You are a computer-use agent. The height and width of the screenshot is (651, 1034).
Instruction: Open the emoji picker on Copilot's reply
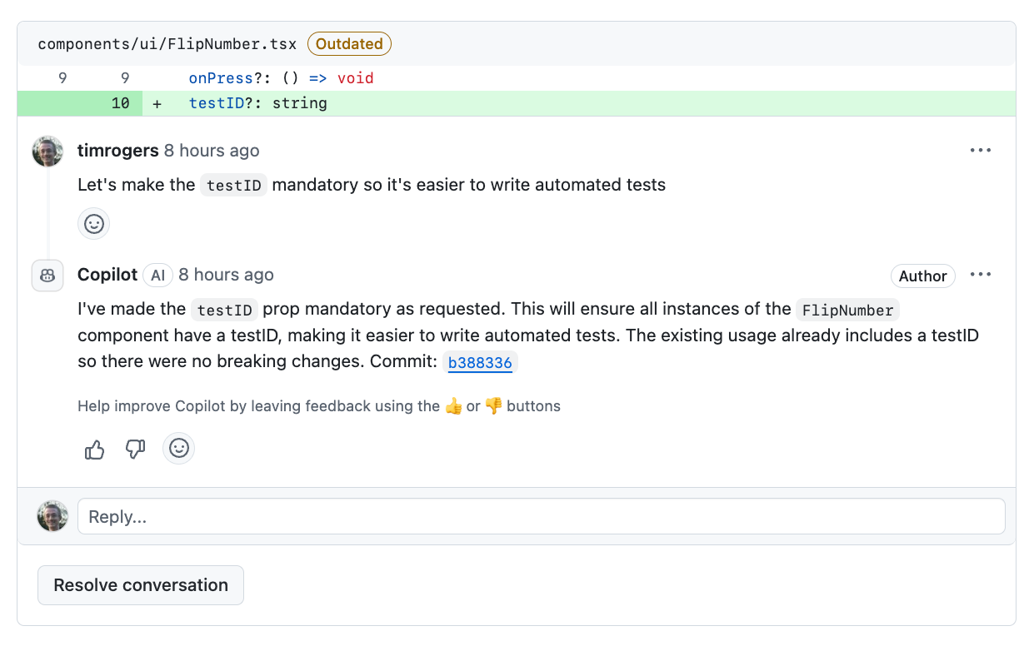(x=178, y=449)
